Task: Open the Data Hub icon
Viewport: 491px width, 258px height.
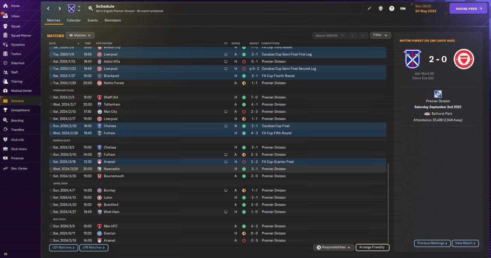Action: pyautogui.click(x=5, y=63)
